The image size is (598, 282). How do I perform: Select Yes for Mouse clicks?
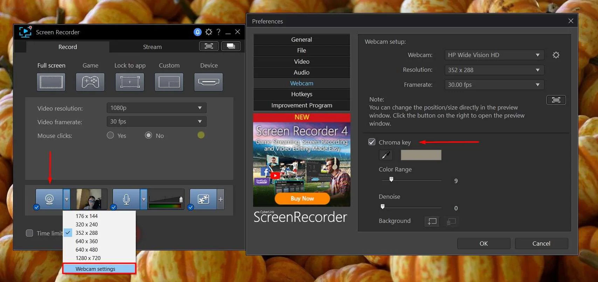click(x=110, y=135)
